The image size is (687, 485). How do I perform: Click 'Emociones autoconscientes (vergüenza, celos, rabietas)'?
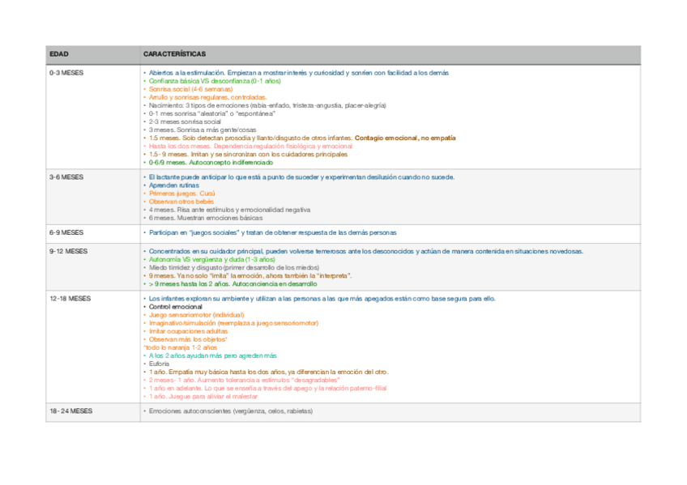[x=230, y=411]
